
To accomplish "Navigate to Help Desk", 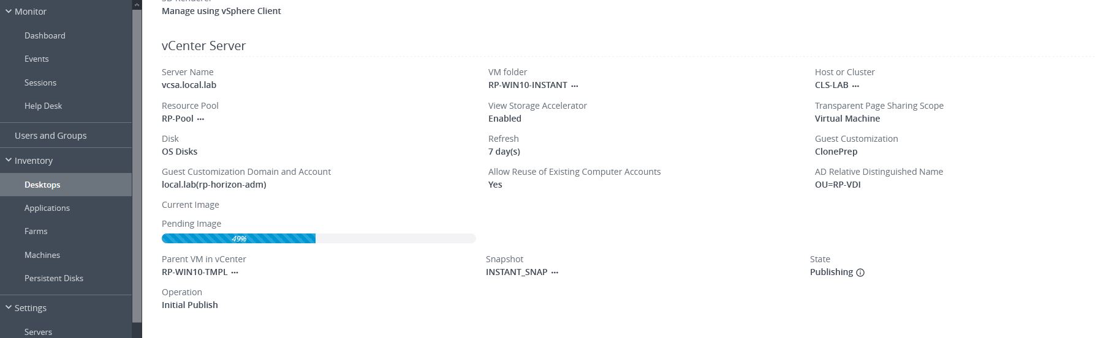I will (x=44, y=106).
